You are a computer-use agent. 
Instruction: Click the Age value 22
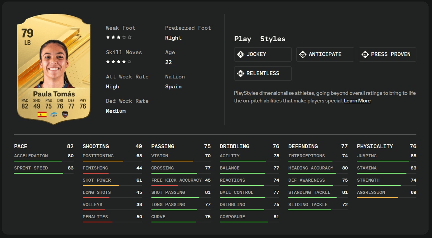tap(168, 62)
